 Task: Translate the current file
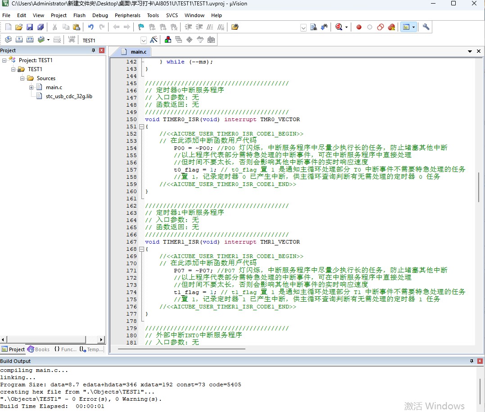point(9,40)
